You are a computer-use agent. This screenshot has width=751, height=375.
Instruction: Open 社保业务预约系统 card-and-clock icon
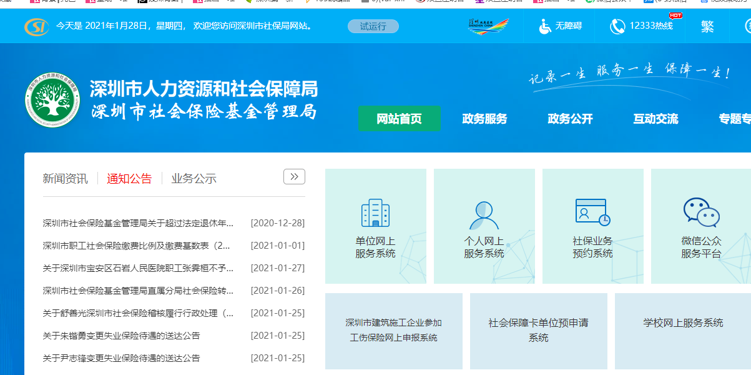[x=592, y=212]
